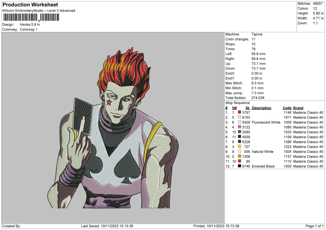Select the stitch count "9153"
The height and width of the screenshot is (230, 326).
tap(246, 117)
